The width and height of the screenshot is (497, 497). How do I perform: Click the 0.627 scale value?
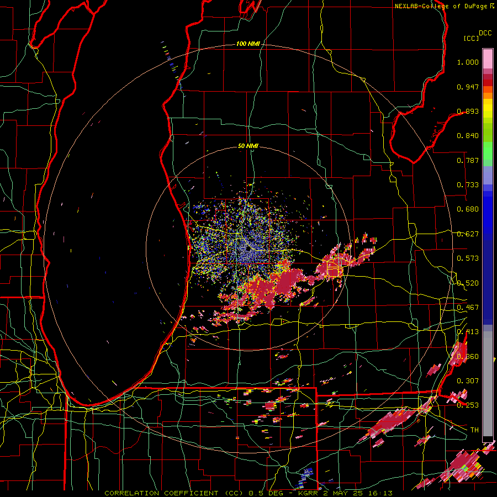point(468,234)
